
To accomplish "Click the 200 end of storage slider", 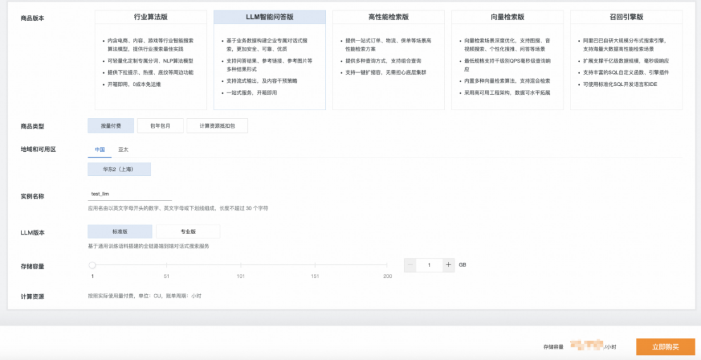I will 387,276.
